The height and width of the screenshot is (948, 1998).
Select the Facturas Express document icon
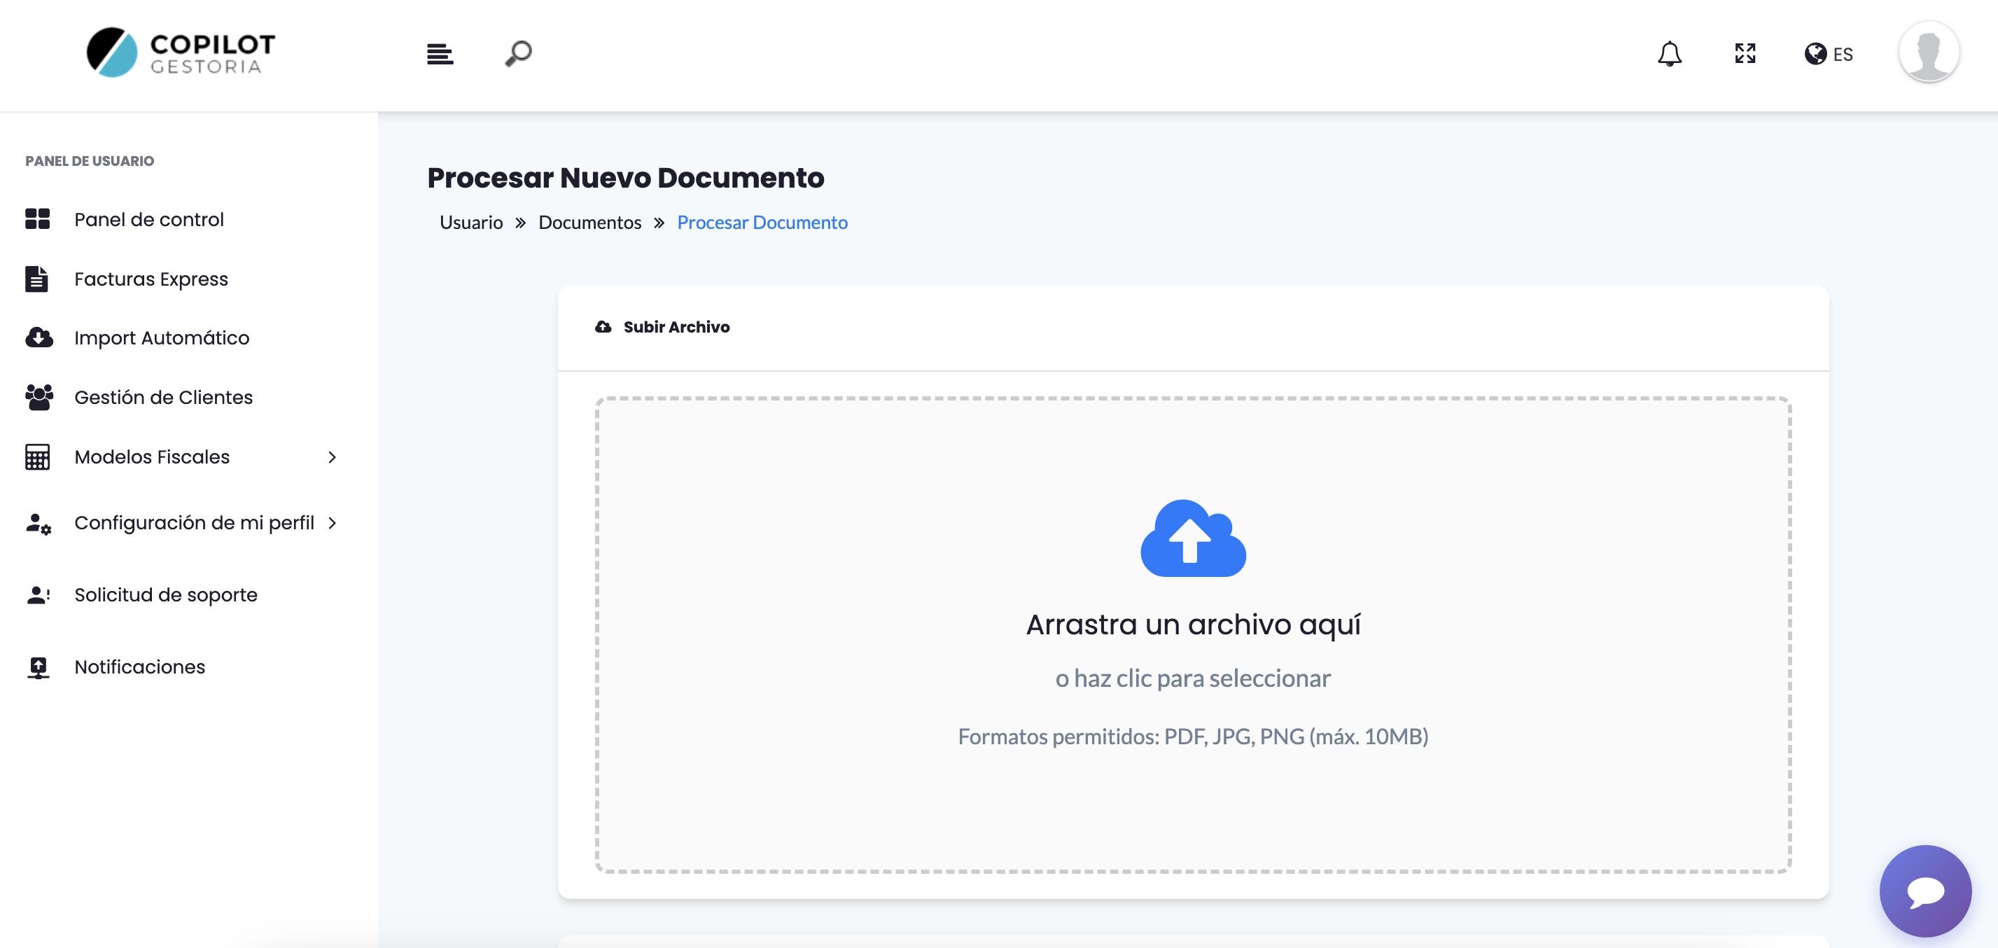point(37,279)
